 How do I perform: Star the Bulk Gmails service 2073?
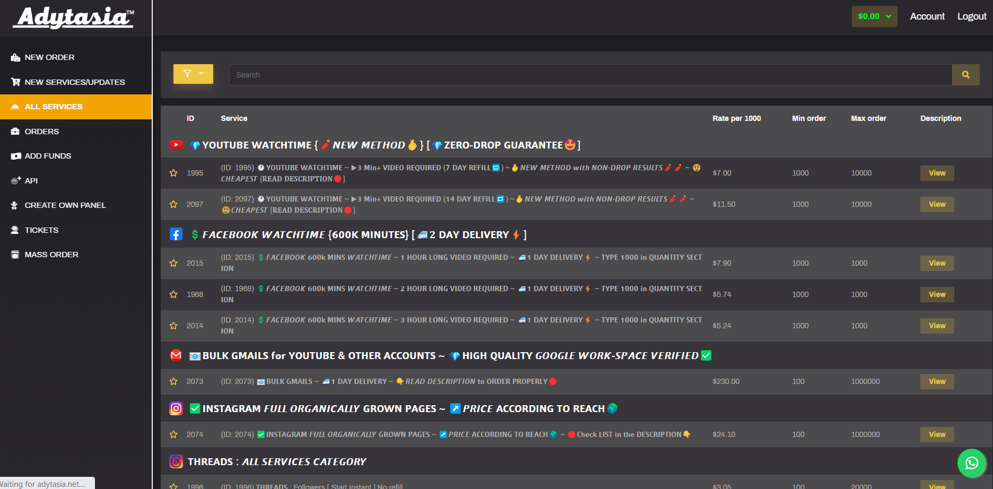173,381
